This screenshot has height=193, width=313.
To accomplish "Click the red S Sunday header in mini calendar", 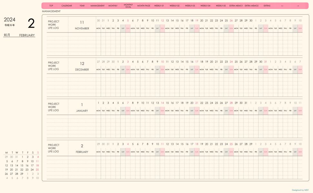I will (38, 152).
